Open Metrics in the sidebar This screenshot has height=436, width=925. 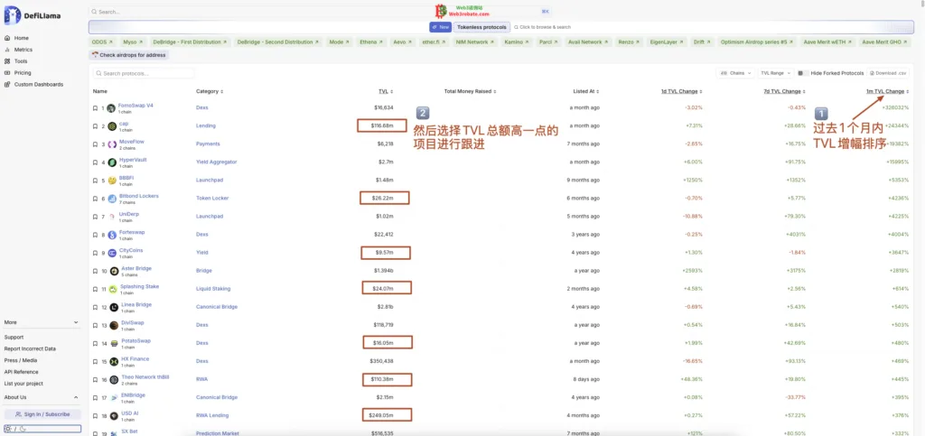click(23, 50)
